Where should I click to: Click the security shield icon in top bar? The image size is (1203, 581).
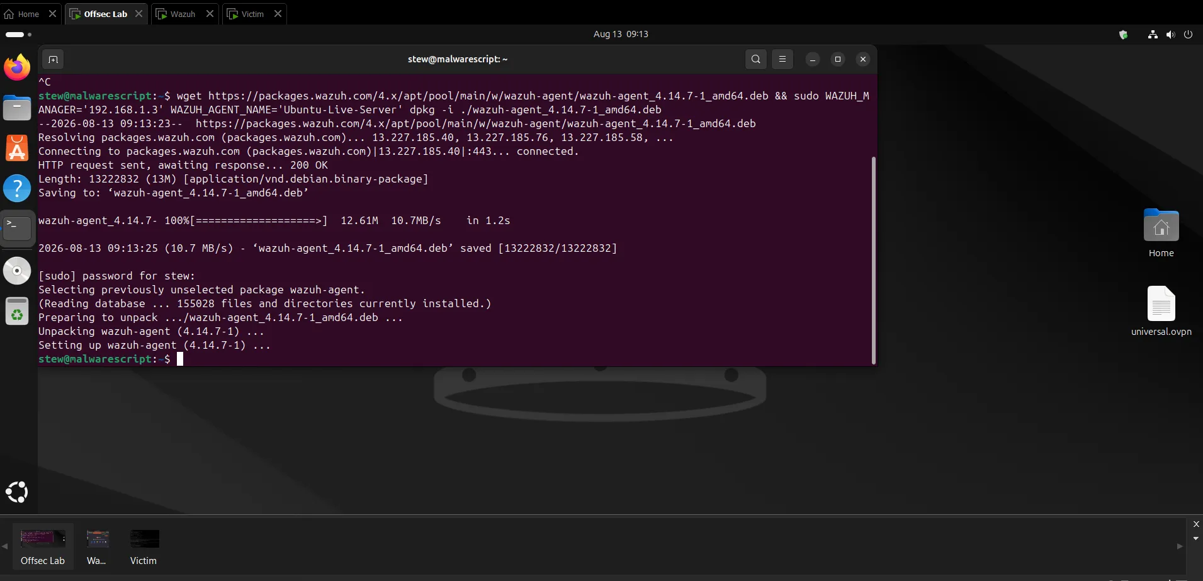click(x=1123, y=35)
